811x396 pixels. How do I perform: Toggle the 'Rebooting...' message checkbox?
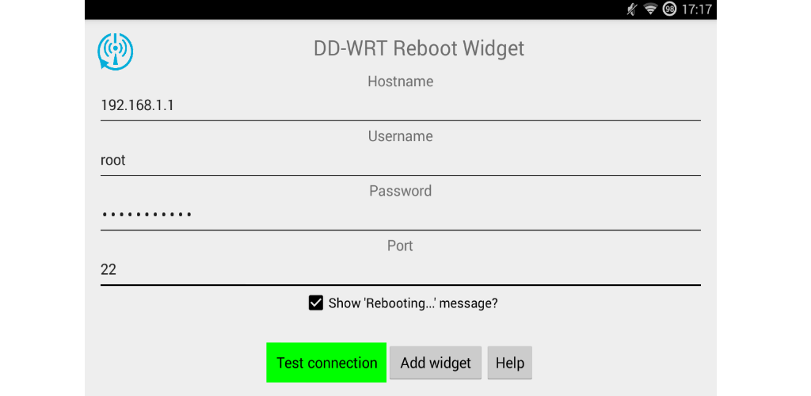point(315,303)
